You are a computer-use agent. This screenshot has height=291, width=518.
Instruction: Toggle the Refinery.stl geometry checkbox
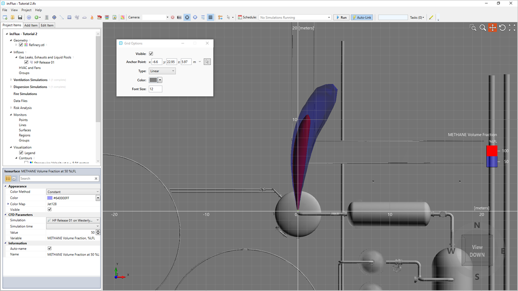[x=21, y=45]
